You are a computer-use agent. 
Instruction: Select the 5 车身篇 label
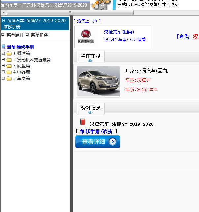(21, 78)
